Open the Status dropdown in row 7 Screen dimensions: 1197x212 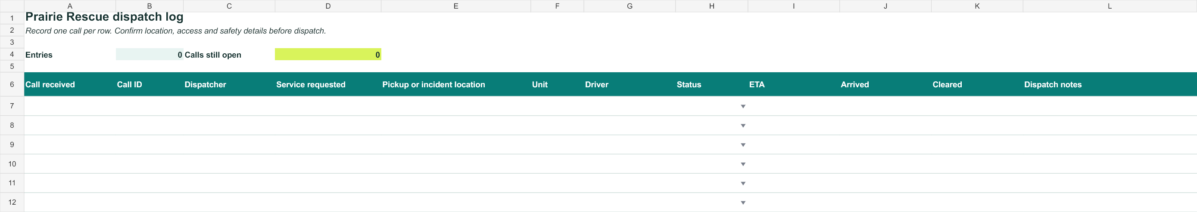tap(743, 106)
